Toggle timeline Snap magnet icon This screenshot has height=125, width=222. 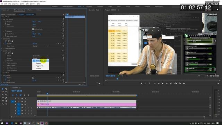point(17,95)
